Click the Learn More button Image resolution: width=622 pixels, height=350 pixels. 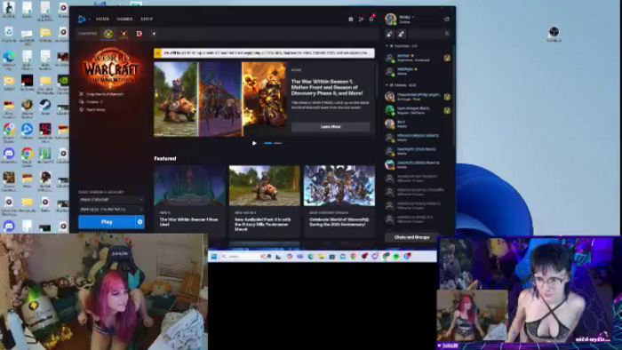pos(331,127)
